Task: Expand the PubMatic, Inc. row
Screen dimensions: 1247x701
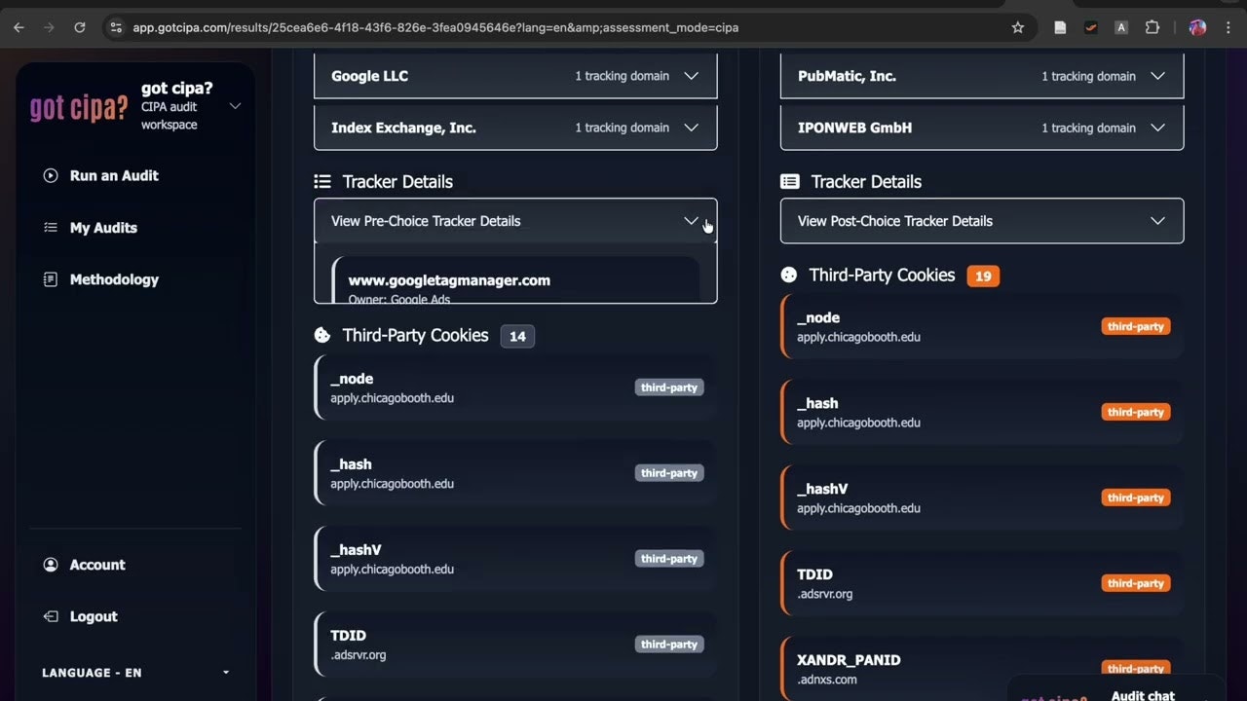Action: tap(982, 76)
